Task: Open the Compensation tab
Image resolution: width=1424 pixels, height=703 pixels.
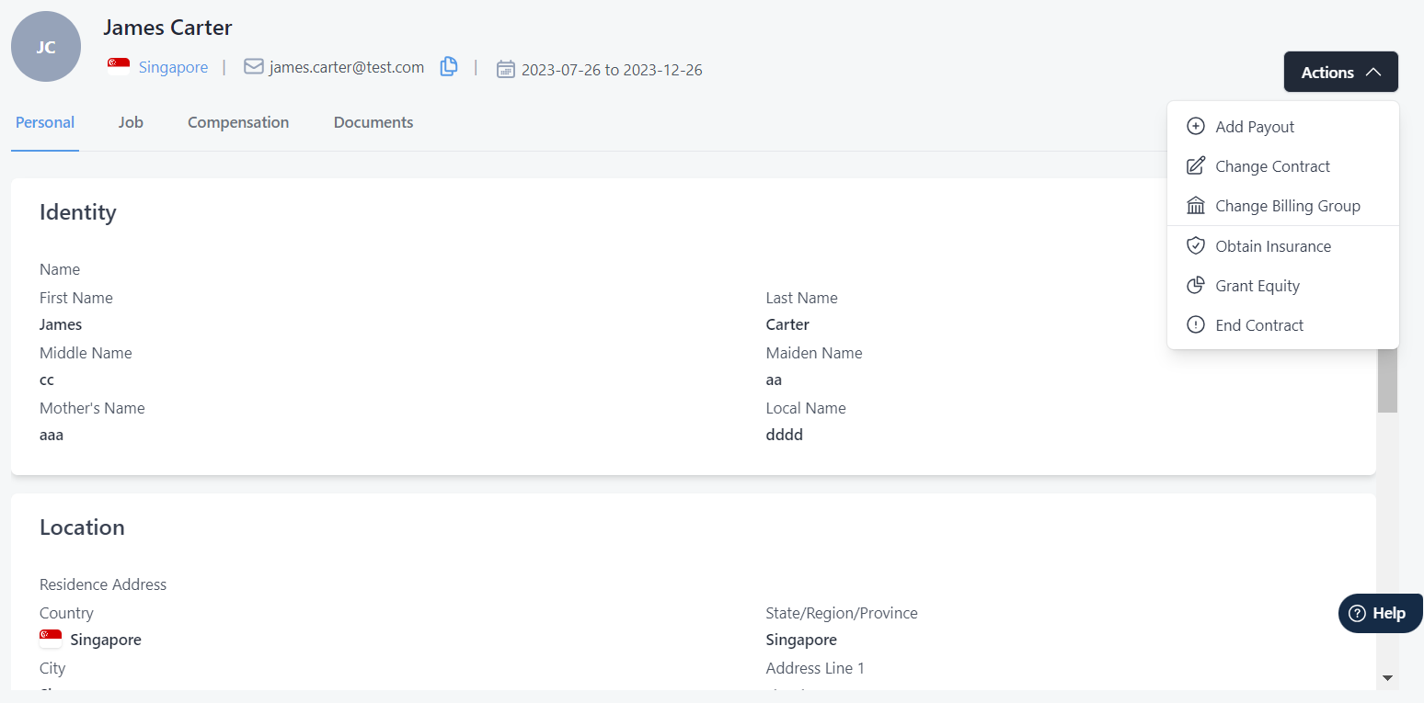Action: [x=238, y=122]
